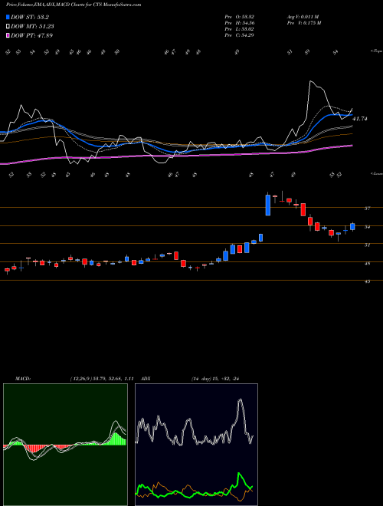383x506 pixels.
Task: Click the 51 price axis label
Action: 367,245
